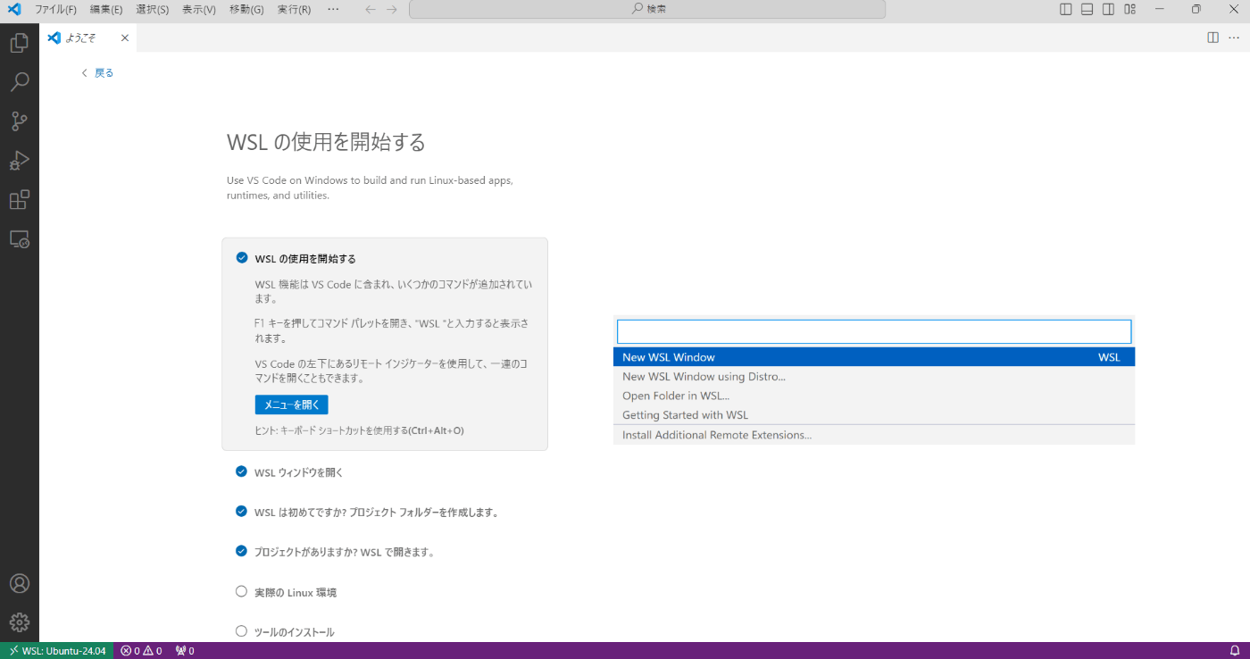Open the Search view in activity bar
This screenshot has width=1250, height=659.
[x=19, y=82]
